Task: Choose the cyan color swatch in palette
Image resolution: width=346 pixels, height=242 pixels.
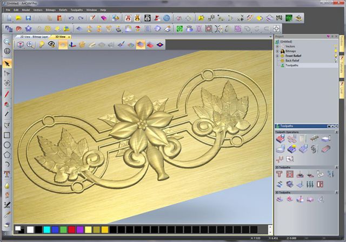Action: tap(47, 230)
